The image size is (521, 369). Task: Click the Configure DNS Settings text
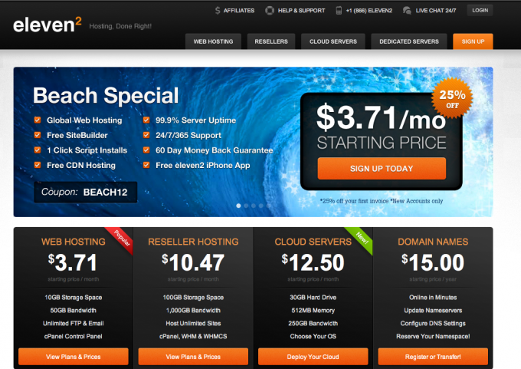point(433,324)
